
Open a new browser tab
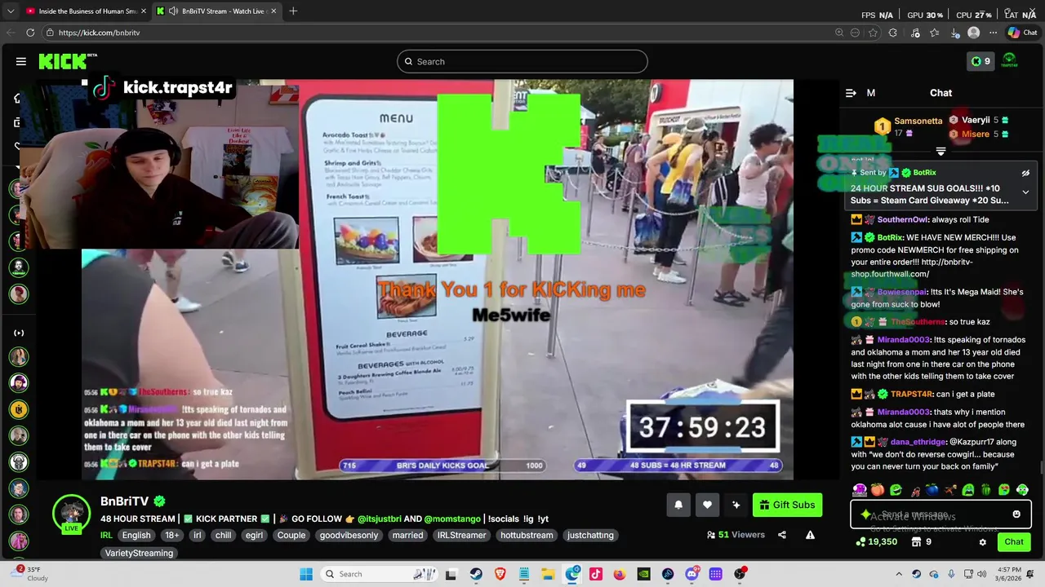coord(293,11)
